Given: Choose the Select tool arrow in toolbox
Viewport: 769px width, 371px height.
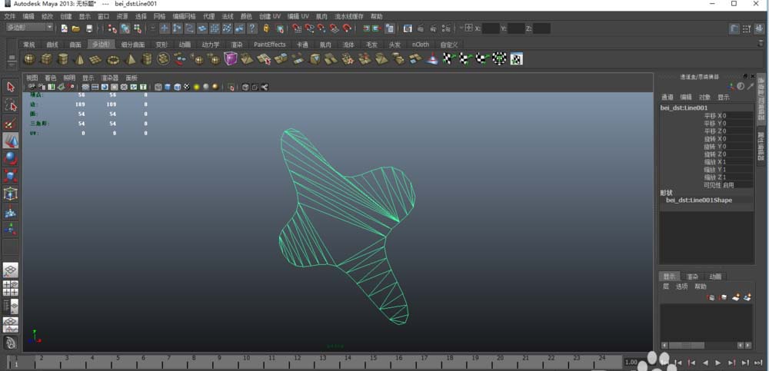Looking at the screenshot, I should coord(11,88).
